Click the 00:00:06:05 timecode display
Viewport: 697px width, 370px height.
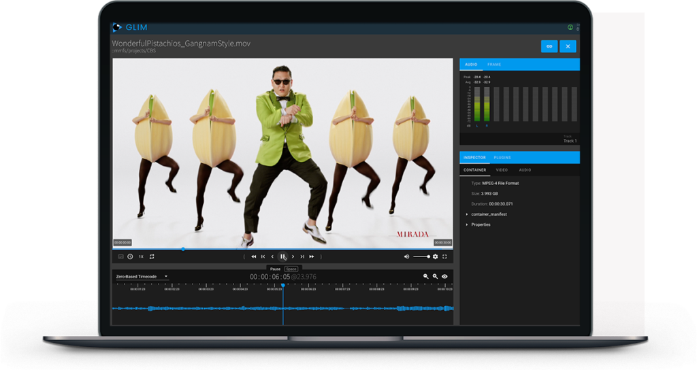click(270, 277)
